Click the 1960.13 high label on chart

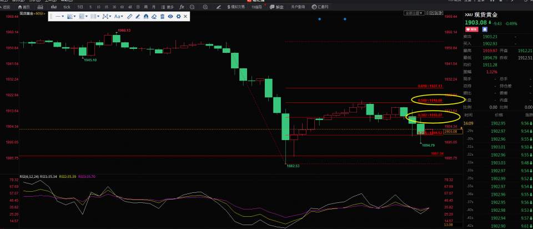[x=124, y=30]
